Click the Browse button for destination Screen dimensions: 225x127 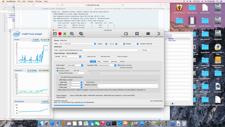(x=145, y=50)
